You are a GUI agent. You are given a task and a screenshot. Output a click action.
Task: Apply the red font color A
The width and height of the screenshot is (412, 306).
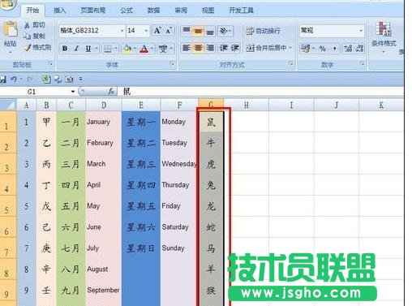[144, 49]
